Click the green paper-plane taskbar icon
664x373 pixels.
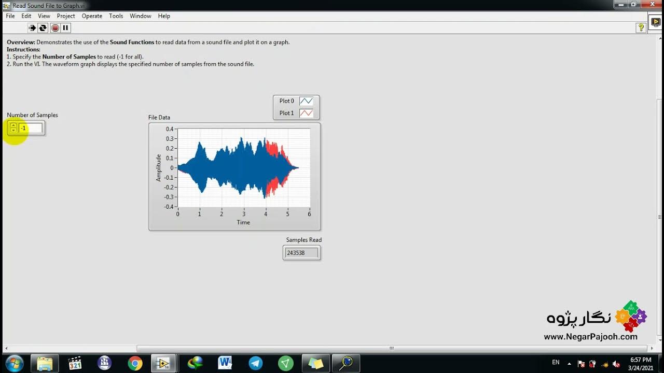click(285, 363)
